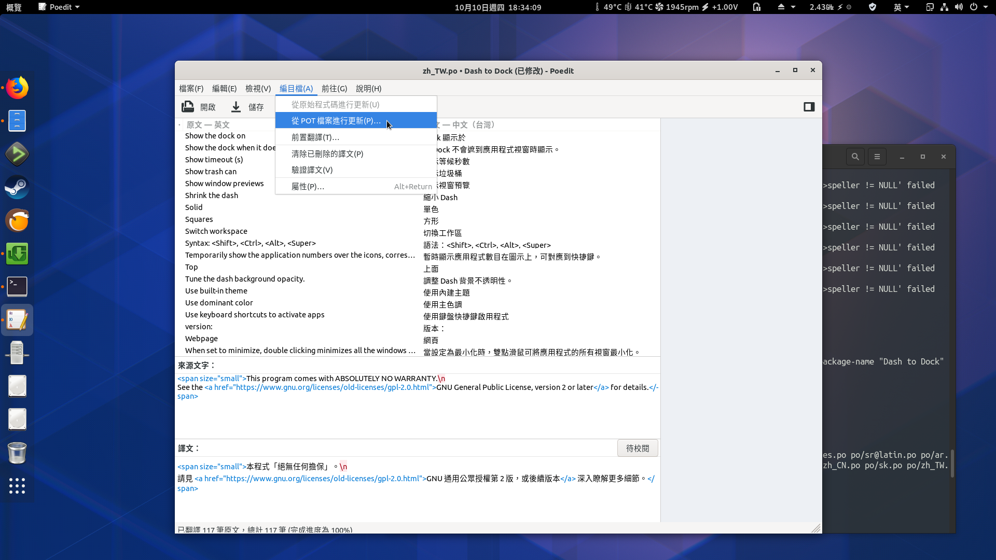Close the 編目檔(A) menu by clicking its title
996x560 pixels.
(296, 89)
